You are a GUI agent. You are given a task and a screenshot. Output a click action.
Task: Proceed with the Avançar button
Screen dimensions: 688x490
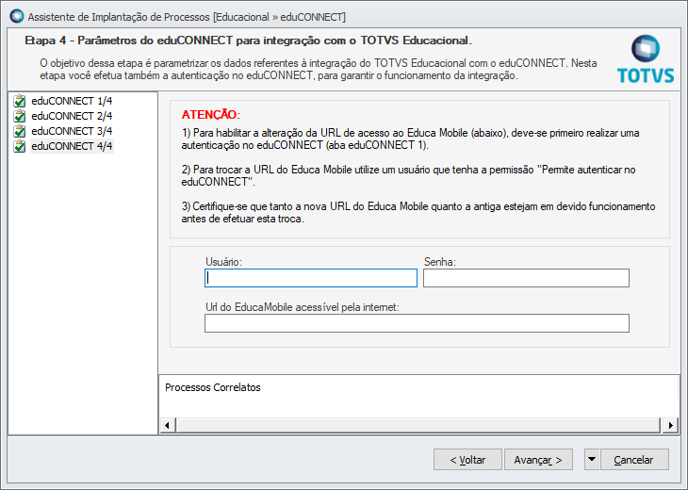click(x=538, y=460)
